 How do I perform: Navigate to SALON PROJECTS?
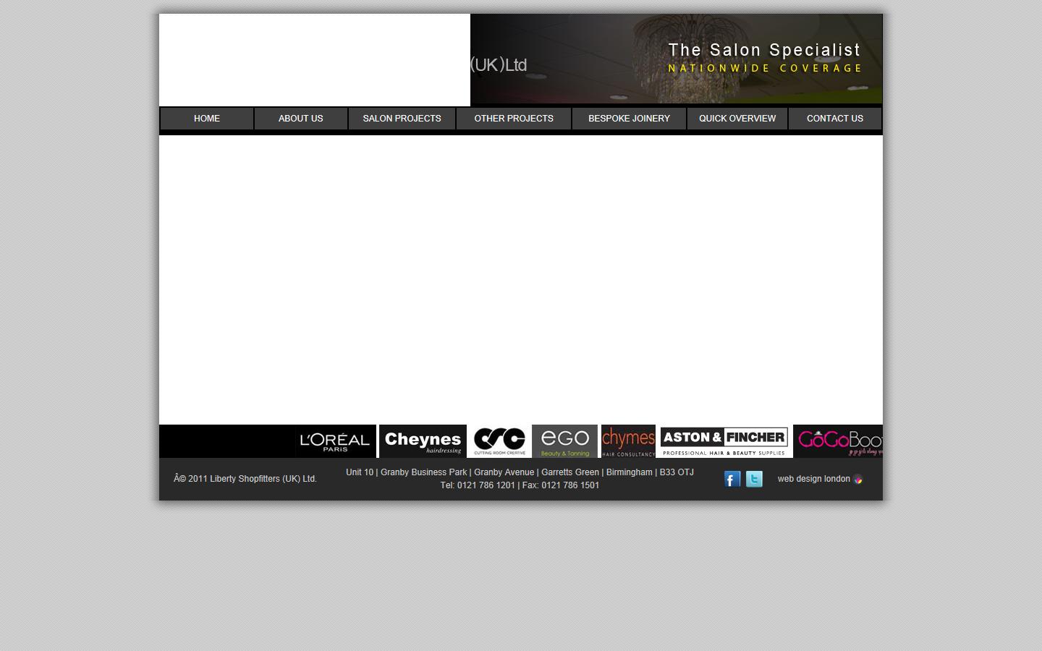click(402, 118)
